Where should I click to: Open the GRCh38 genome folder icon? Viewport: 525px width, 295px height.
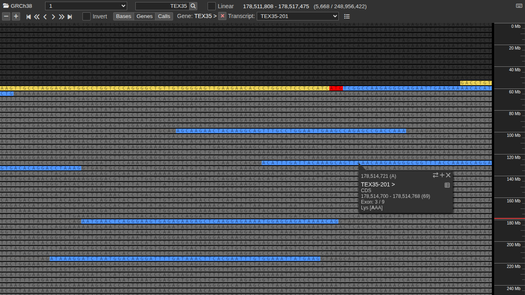click(x=6, y=6)
